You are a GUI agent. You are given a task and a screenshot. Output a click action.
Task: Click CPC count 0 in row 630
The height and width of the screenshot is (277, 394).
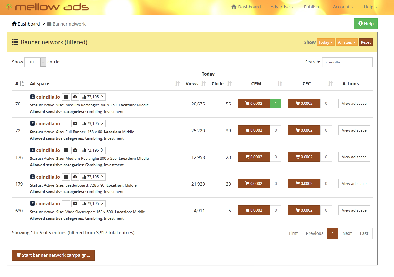326,210
